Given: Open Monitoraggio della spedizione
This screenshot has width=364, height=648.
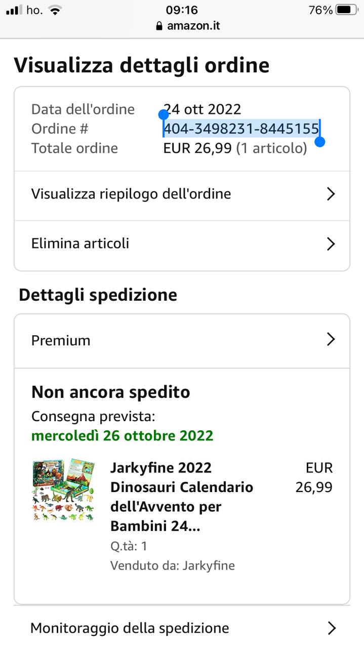Looking at the screenshot, I should pos(182,628).
